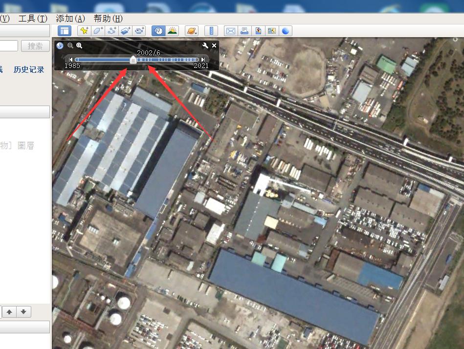Screen dimensions: 464x349
Task: Select the Add Placemark tool
Action: pos(83,30)
